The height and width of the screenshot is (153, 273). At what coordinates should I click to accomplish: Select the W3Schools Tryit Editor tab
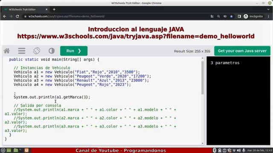click(x=25, y=9)
